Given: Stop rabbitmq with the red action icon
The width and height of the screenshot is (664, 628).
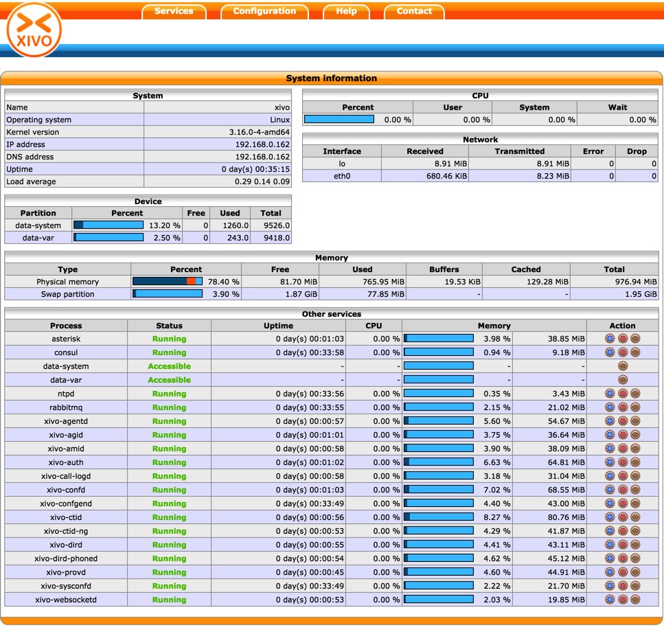Looking at the screenshot, I should point(623,407).
